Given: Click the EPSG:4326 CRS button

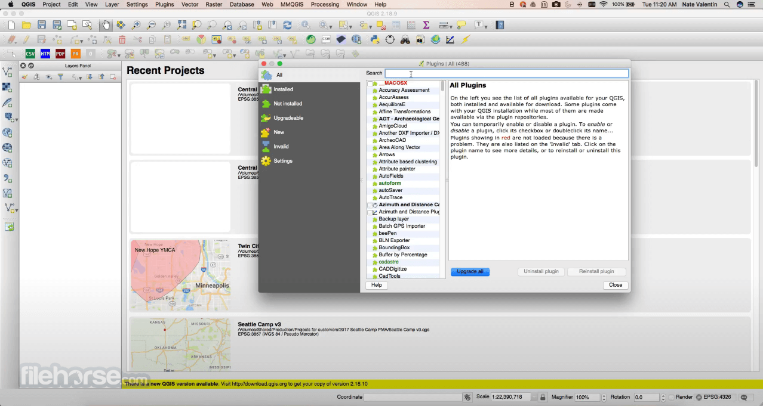Looking at the screenshot, I should tap(716, 397).
